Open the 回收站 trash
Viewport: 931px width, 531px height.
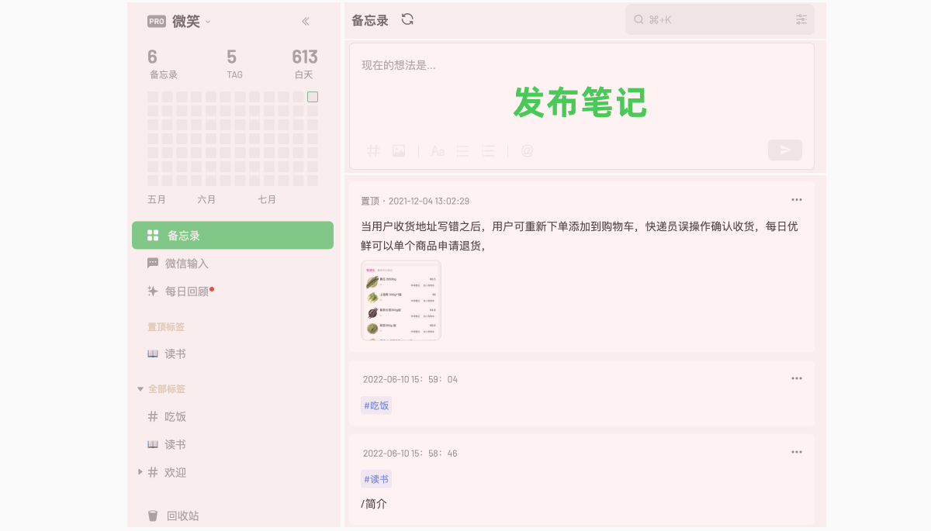(x=182, y=515)
